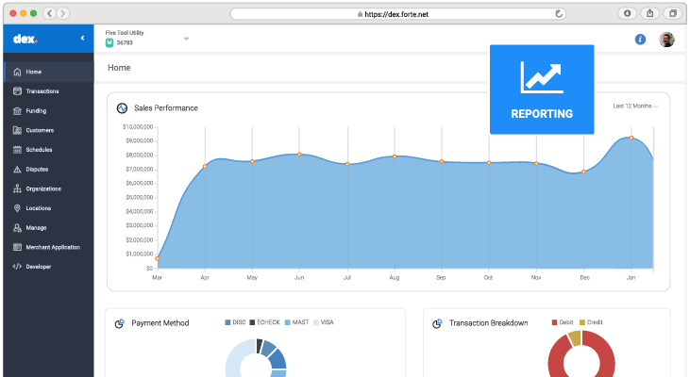The height and width of the screenshot is (377, 690).
Task: Toggle Debit legend swatch
Action: tap(554, 322)
